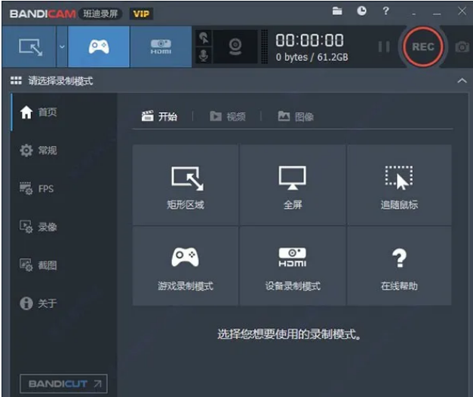
Task: Open help question mark in title bar
Action: 385,11
